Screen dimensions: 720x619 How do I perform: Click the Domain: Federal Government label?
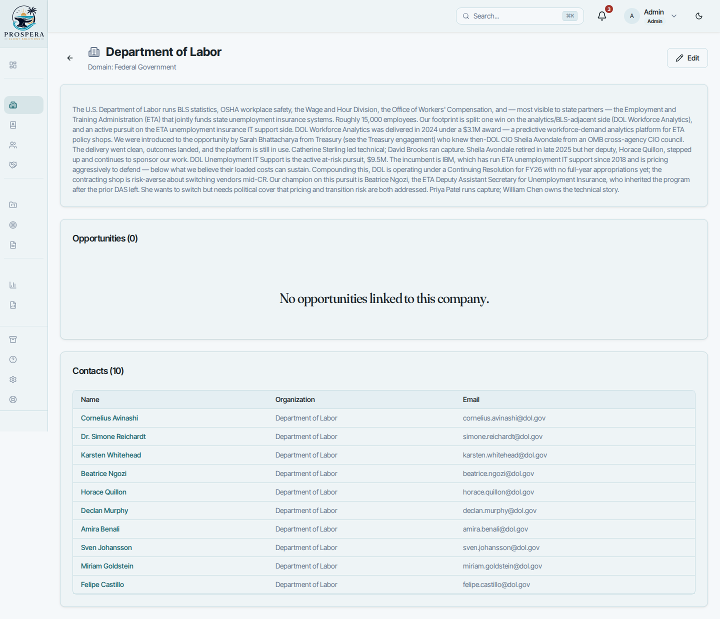[132, 67]
